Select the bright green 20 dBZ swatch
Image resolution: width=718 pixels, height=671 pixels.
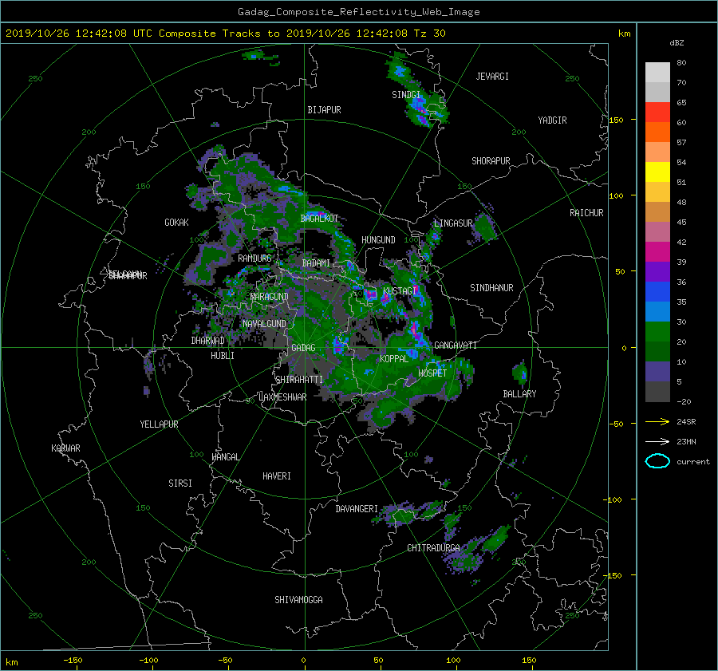657,332
